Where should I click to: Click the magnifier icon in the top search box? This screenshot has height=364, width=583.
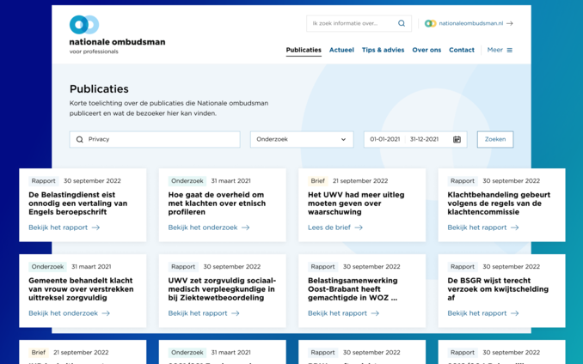click(x=402, y=23)
